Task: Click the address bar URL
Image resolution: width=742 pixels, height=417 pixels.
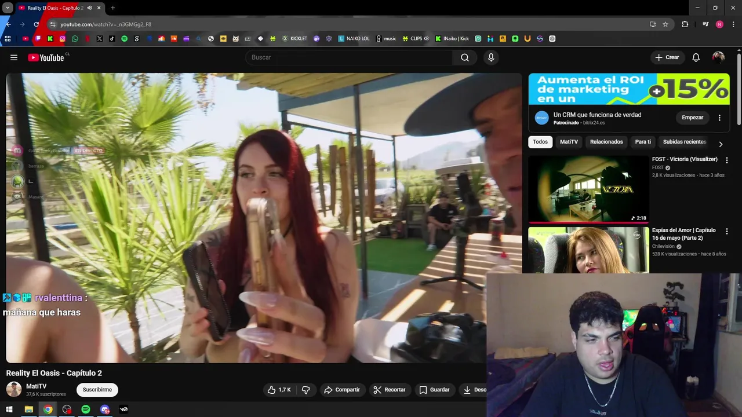Action: tap(106, 24)
